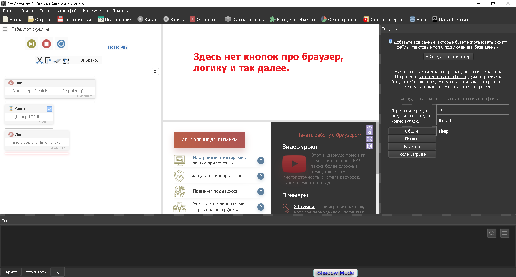Click Сохранить как in toolbar
Screen dimensions: 516x277
[75, 19]
